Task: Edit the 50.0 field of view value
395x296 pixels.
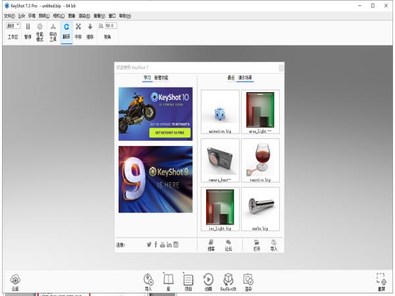Action: [111, 26]
